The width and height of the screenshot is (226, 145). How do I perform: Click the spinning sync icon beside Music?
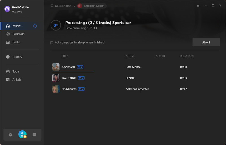[x=35, y=26]
